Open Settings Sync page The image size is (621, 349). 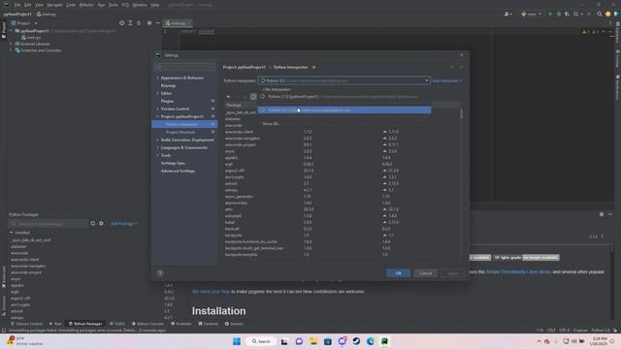coord(173,163)
